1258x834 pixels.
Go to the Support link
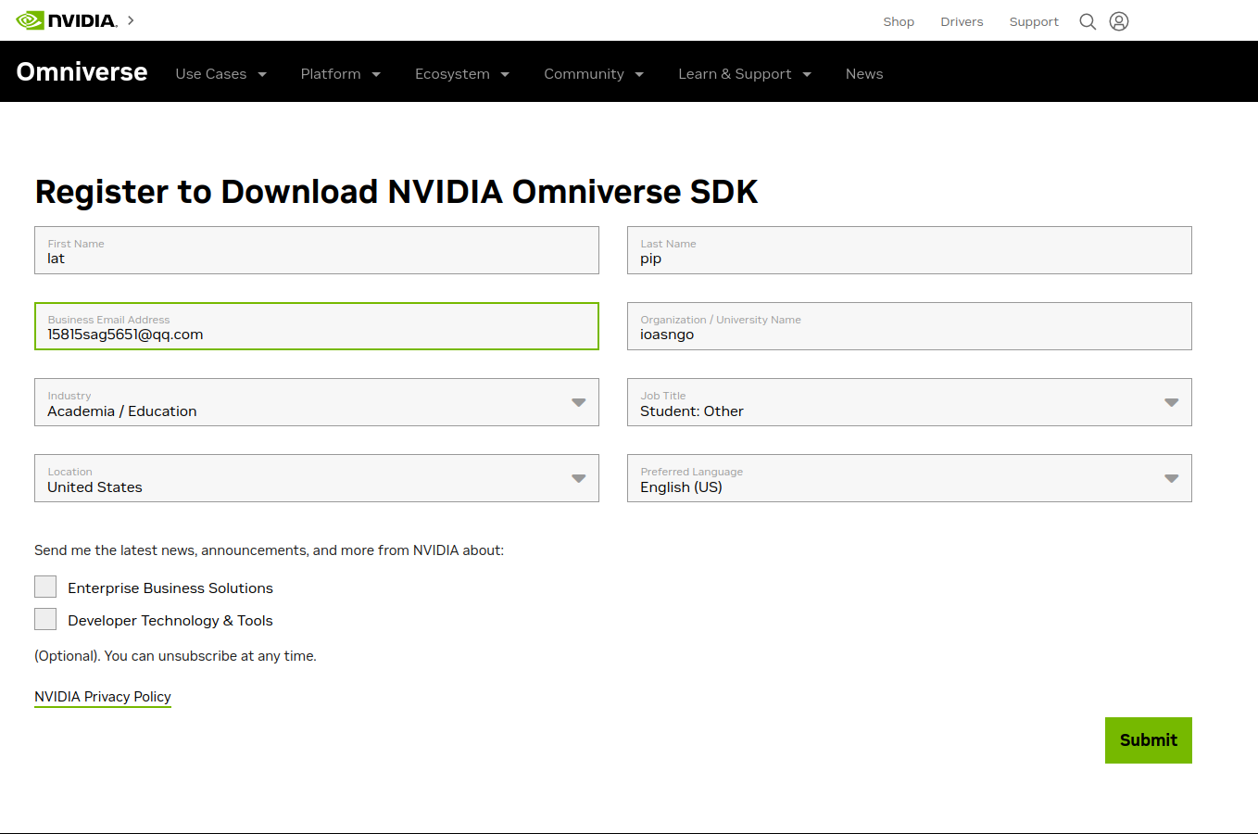1034,21
